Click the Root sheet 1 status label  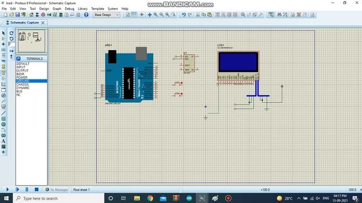tap(81, 189)
